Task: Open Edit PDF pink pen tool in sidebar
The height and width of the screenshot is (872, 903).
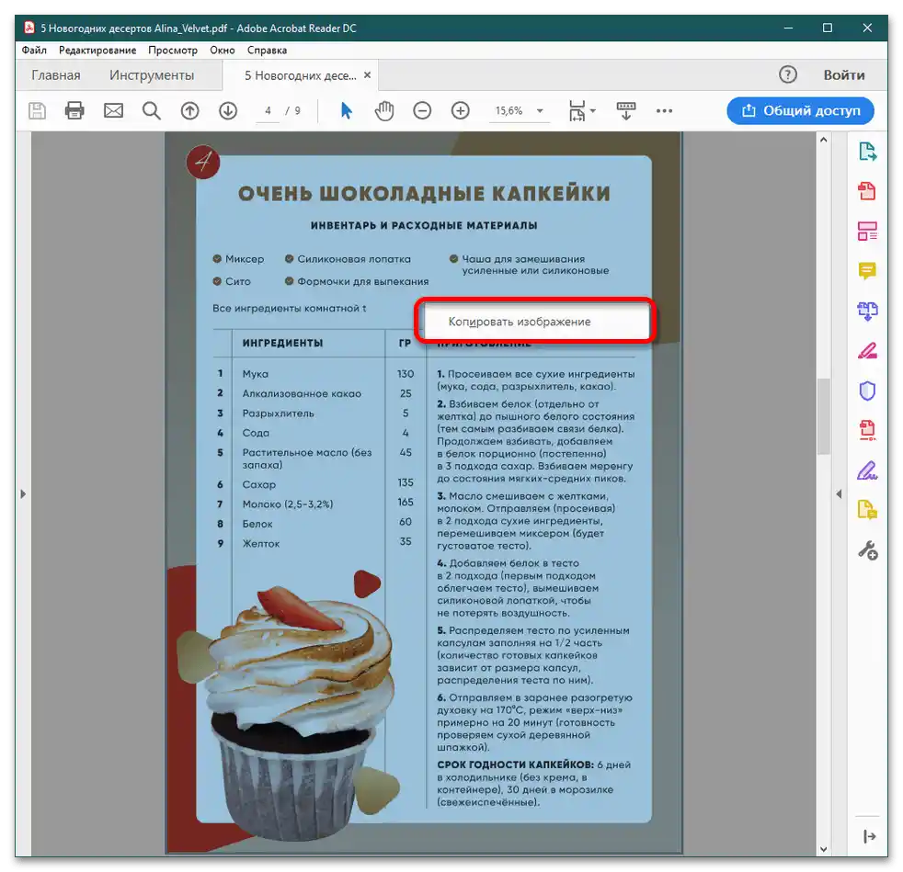Action: [x=867, y=350]
